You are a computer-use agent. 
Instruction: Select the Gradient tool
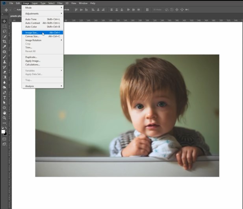coord(4,77)
